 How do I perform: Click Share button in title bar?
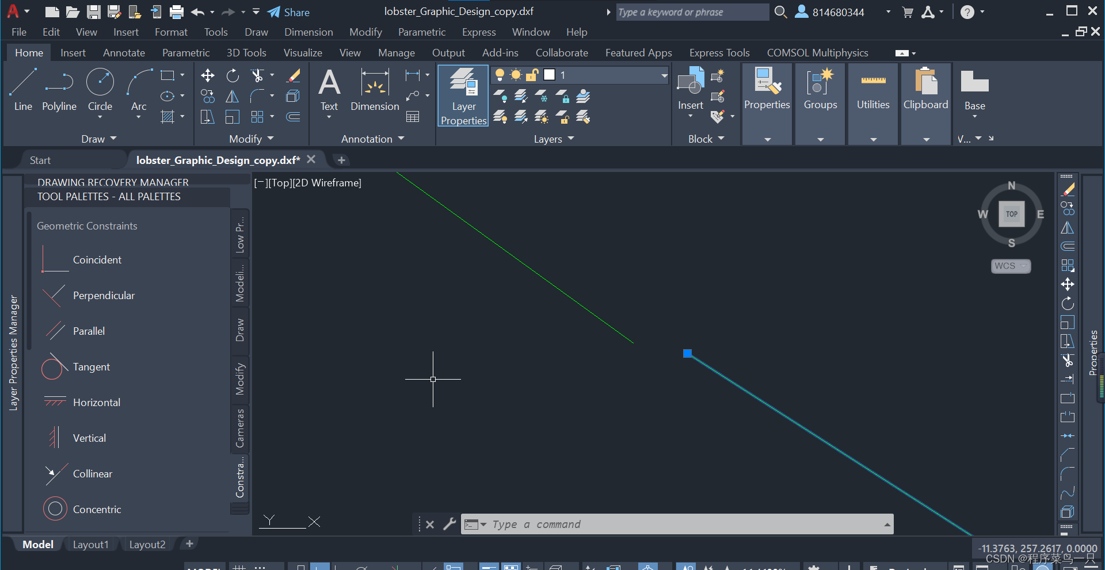point(288,12)
